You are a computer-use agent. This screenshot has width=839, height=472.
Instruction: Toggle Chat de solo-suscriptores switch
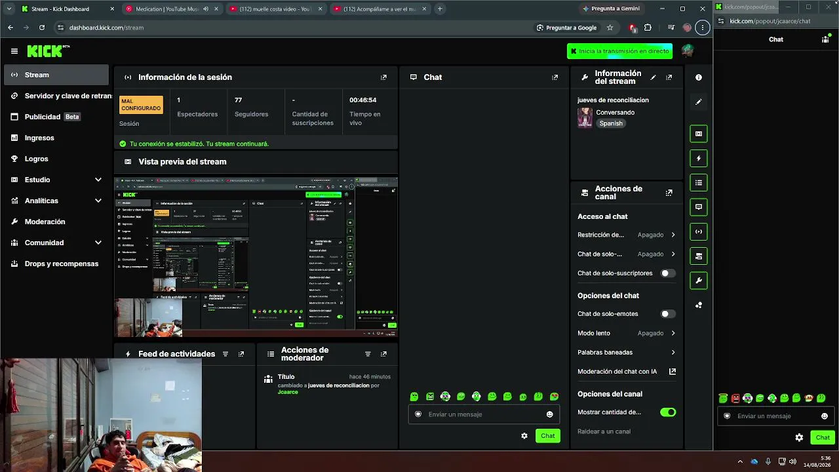(667, 273)
